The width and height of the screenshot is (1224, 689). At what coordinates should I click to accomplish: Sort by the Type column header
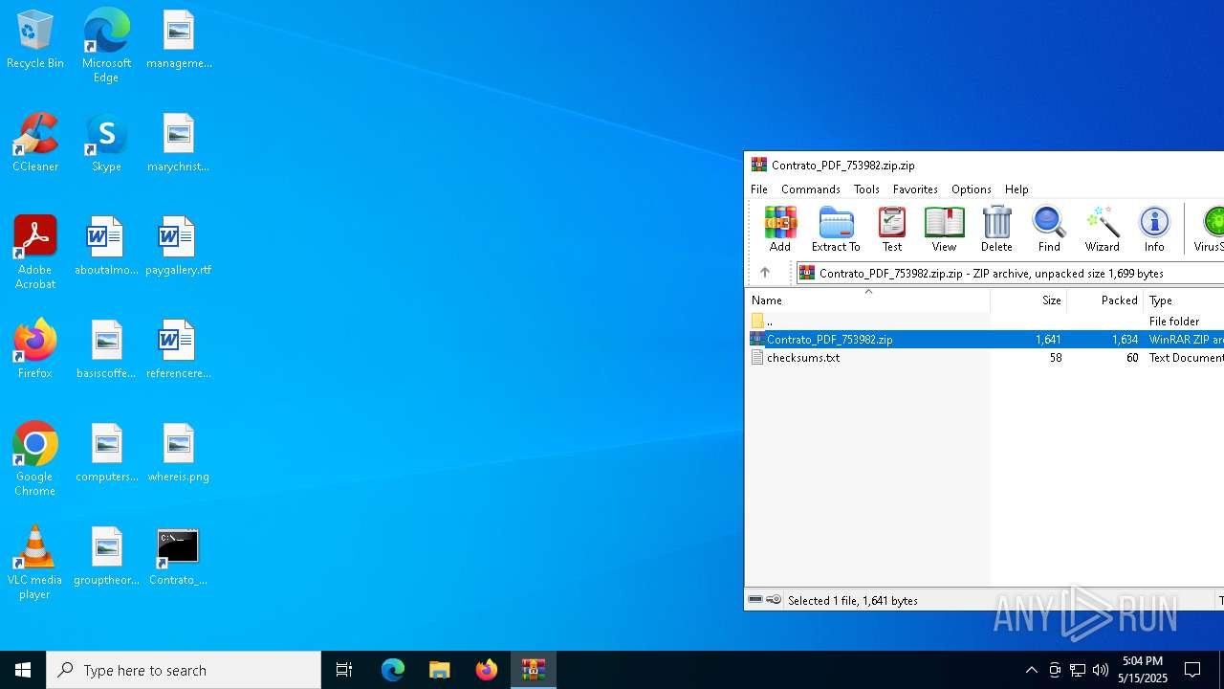[1184, 300]
